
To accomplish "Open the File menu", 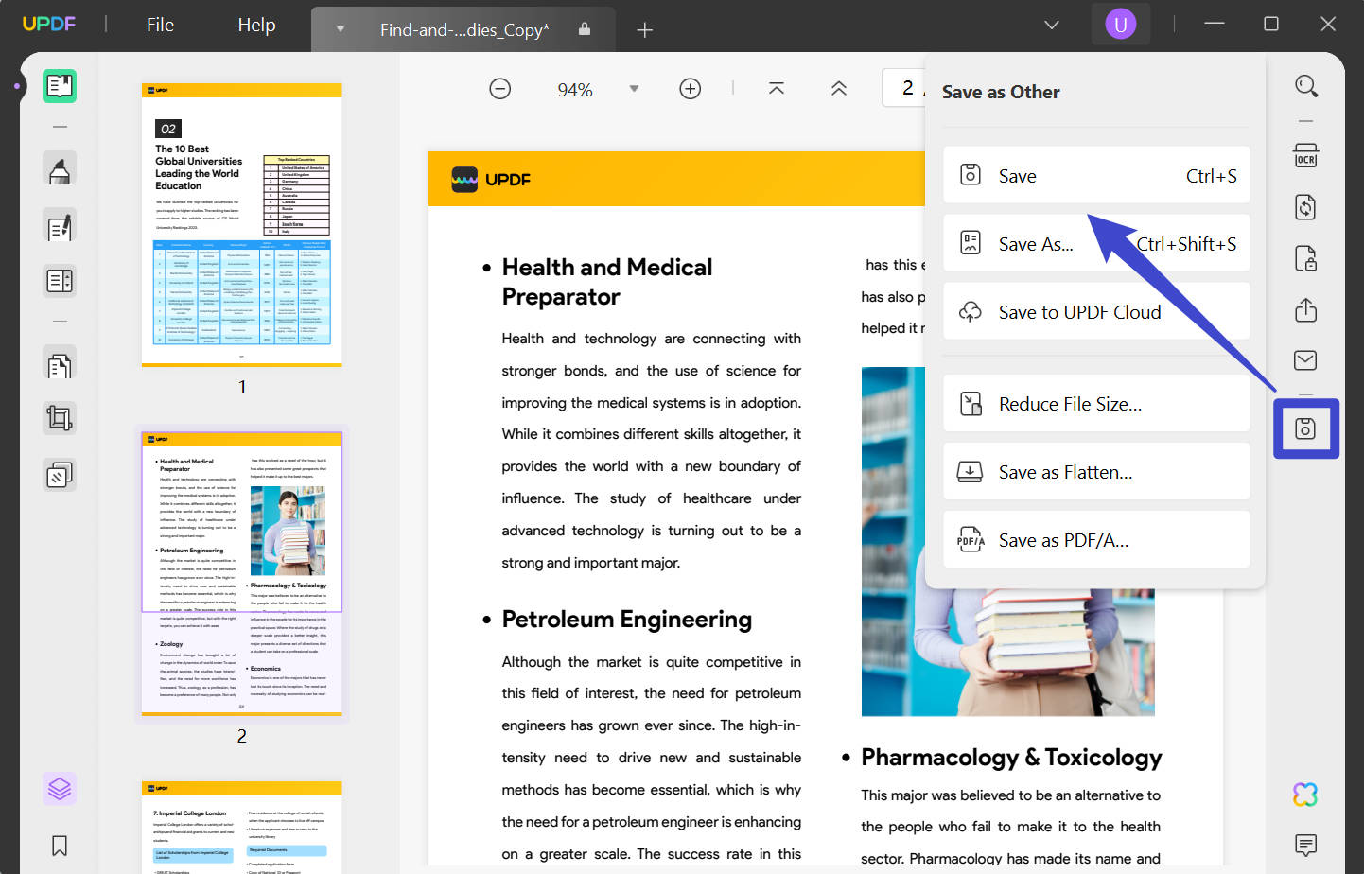I will tap(159, 25).
